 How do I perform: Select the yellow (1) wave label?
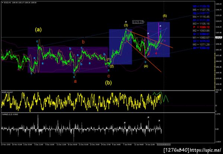point(109,60)
